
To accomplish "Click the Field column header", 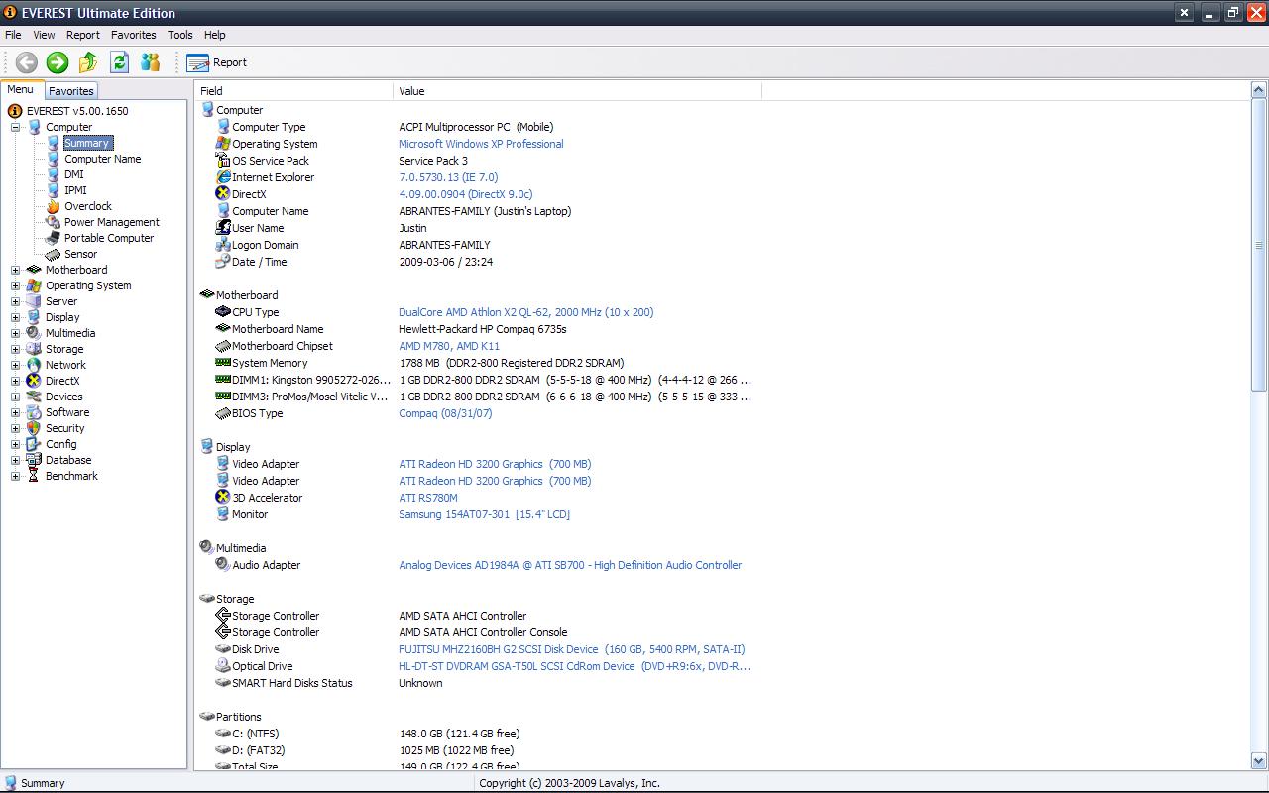I will [294, 91].
